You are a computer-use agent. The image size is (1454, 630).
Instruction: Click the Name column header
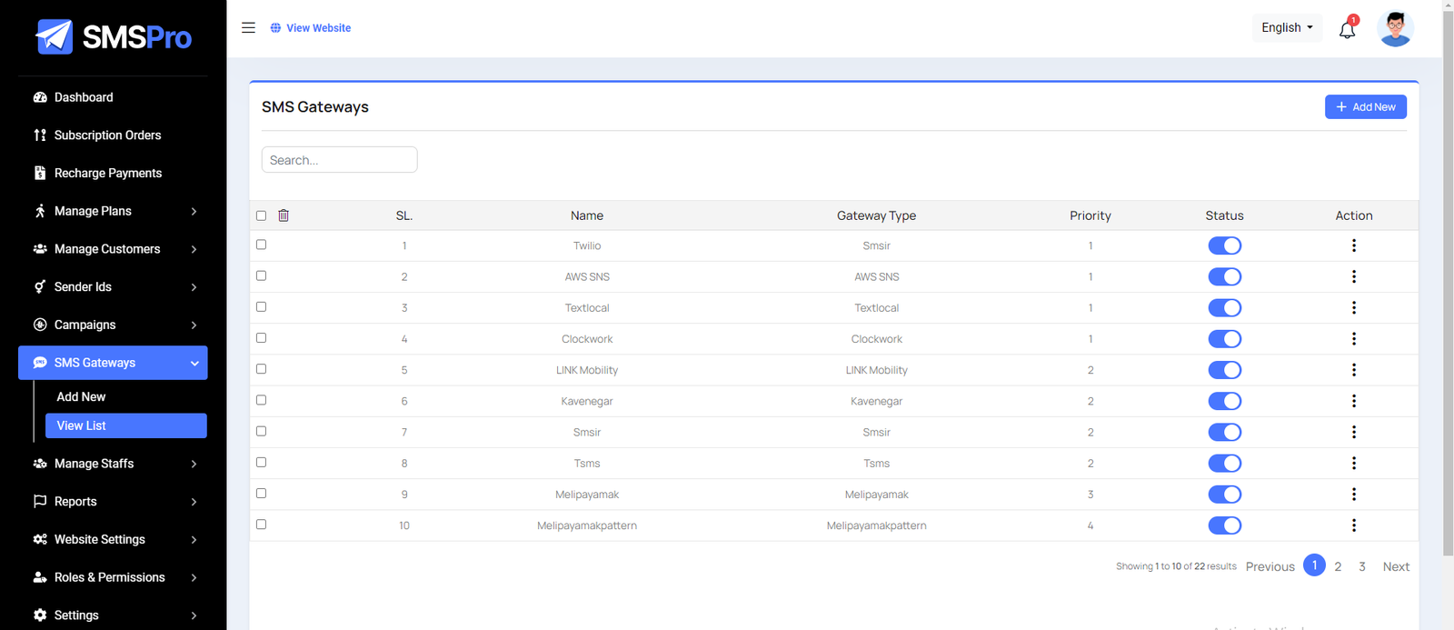tap(587, 215)
